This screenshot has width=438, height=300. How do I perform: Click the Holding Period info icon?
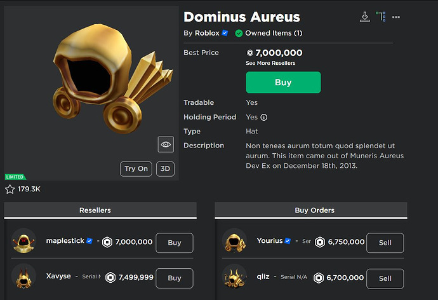(264, 117)
